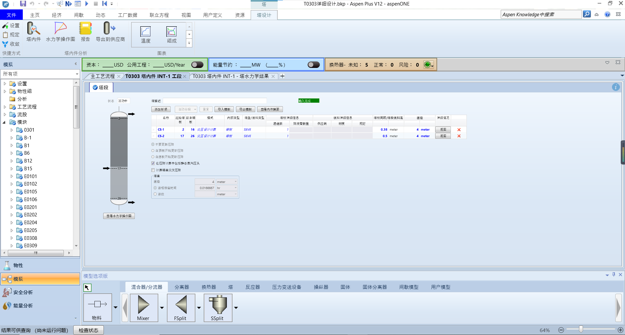The image size is (625, 335).
Task: Pick the SSplit block icon
Action: (x=218, y=308)
